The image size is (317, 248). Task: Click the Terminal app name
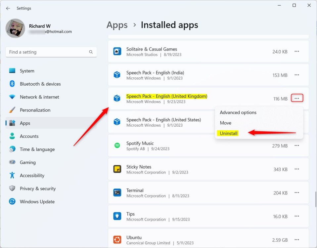pyautogui.click(x=135, y=190)
